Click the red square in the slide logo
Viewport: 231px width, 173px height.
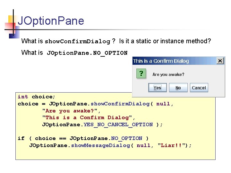(x=9, y=28)
